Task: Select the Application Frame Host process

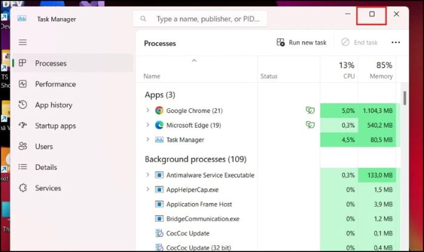Action: point(199,204)
